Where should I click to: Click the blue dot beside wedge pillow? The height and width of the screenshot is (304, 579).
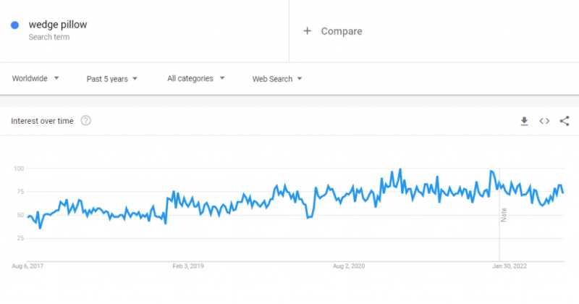point(14,25)
